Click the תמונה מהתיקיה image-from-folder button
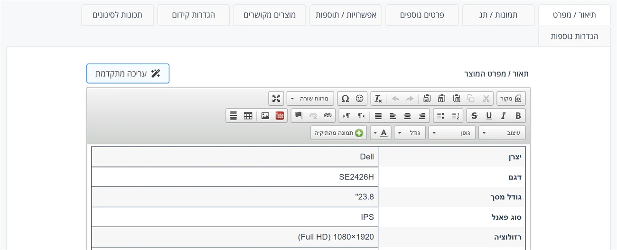The width and height of the screenshot is (617, 250). (x=339, y=133)
